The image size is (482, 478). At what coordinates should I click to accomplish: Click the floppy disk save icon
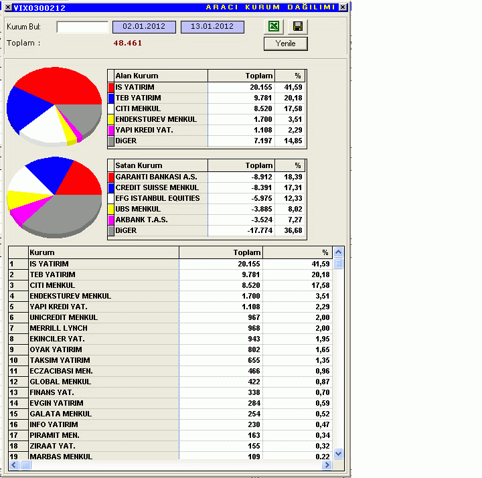[298, 27]
